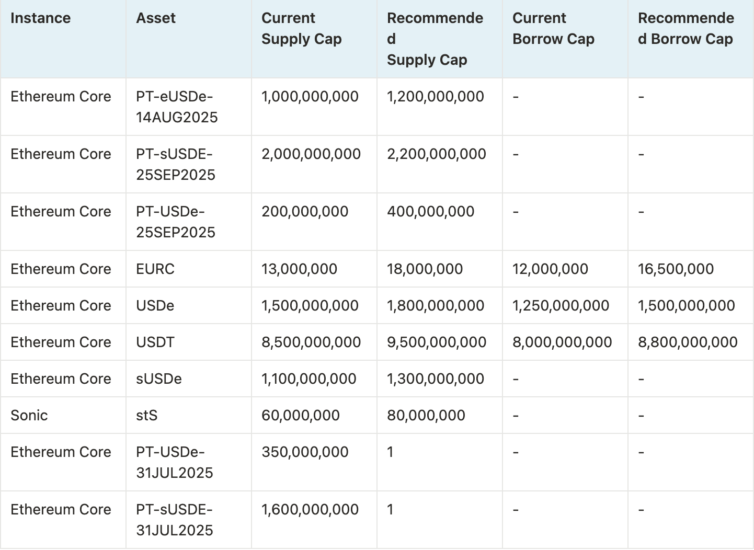Click the Asset column header
The width and height of the screenshot is (754, 550).
(156, 18)
